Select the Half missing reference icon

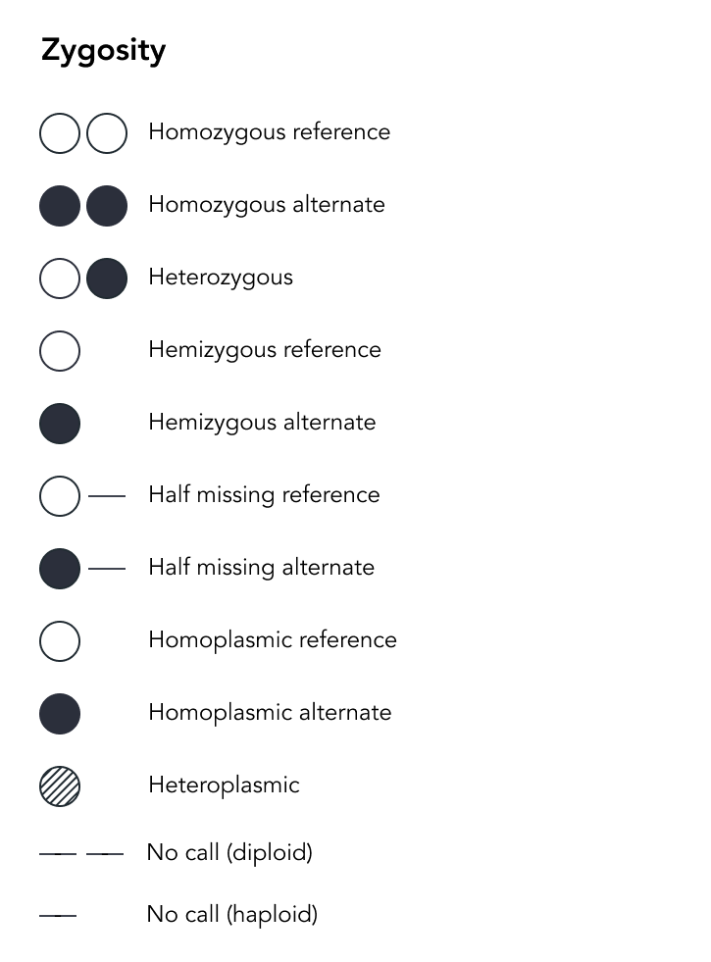pyautogui.click(x=82, y=496)
